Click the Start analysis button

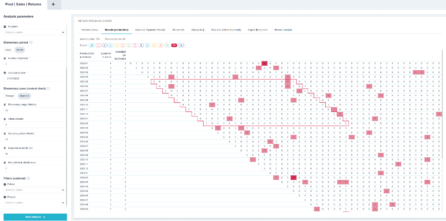[35, 217]
